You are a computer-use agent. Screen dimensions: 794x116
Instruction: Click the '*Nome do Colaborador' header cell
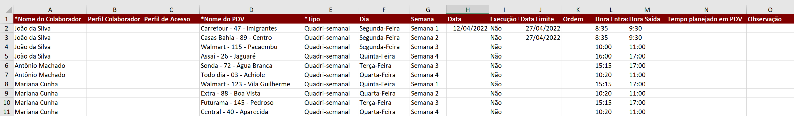50,19
